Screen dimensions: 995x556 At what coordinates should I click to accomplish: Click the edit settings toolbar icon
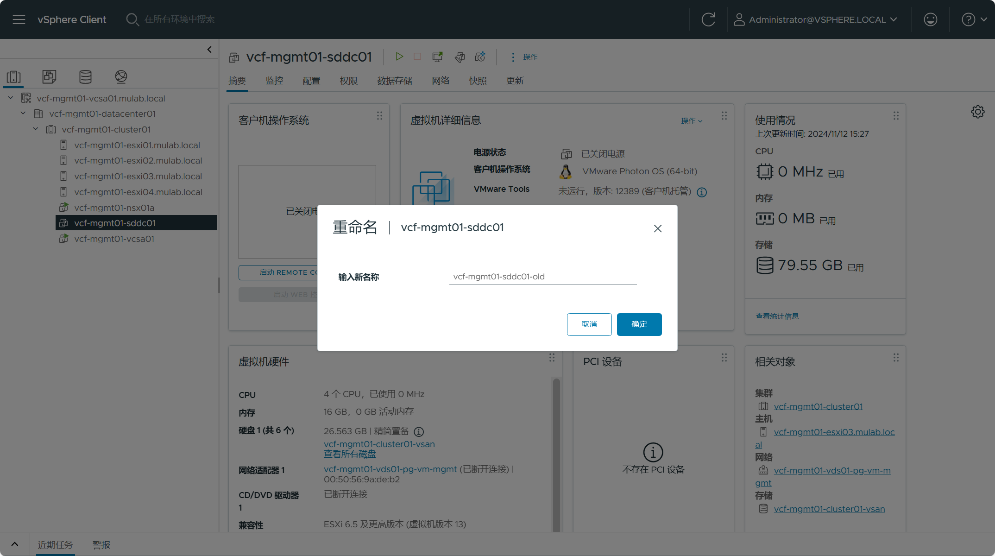[x=460, y=57]
